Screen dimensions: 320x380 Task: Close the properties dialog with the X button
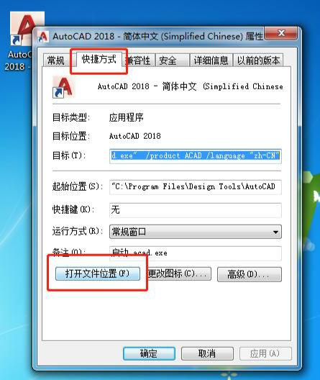tap(280, 33)
